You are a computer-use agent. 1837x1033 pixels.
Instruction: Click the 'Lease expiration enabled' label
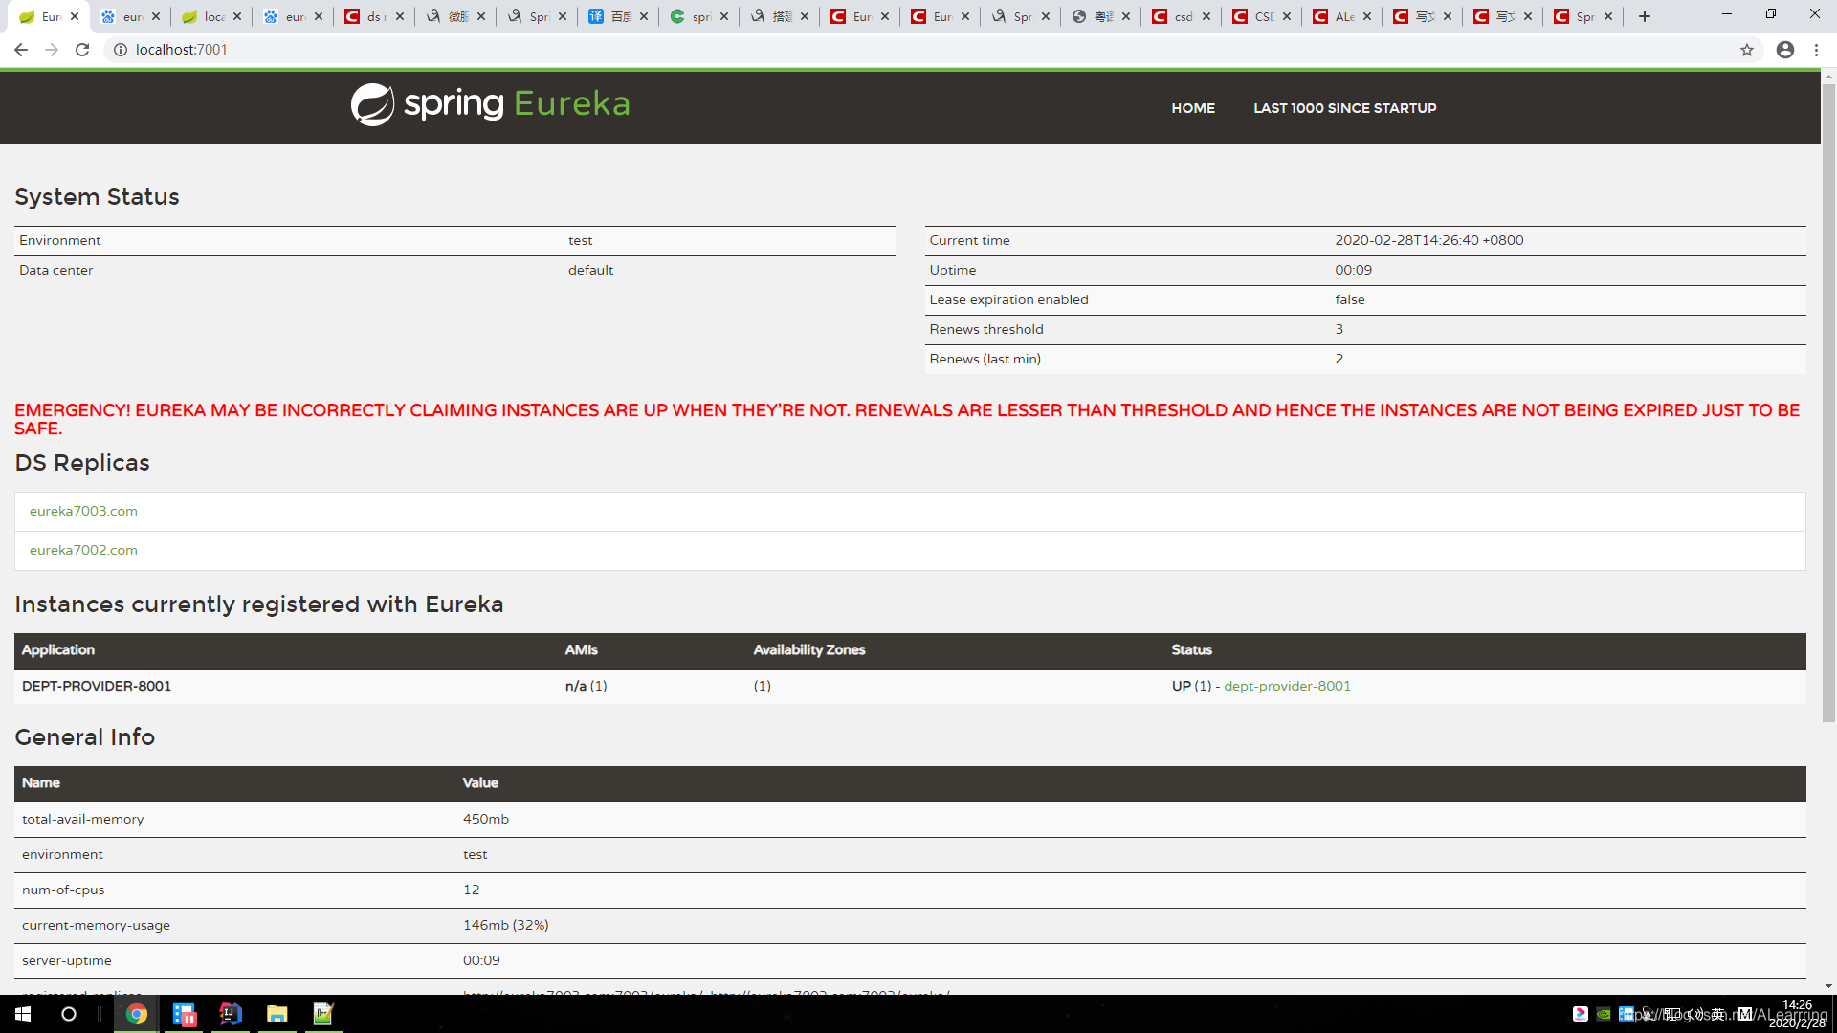click(1008, 299)
